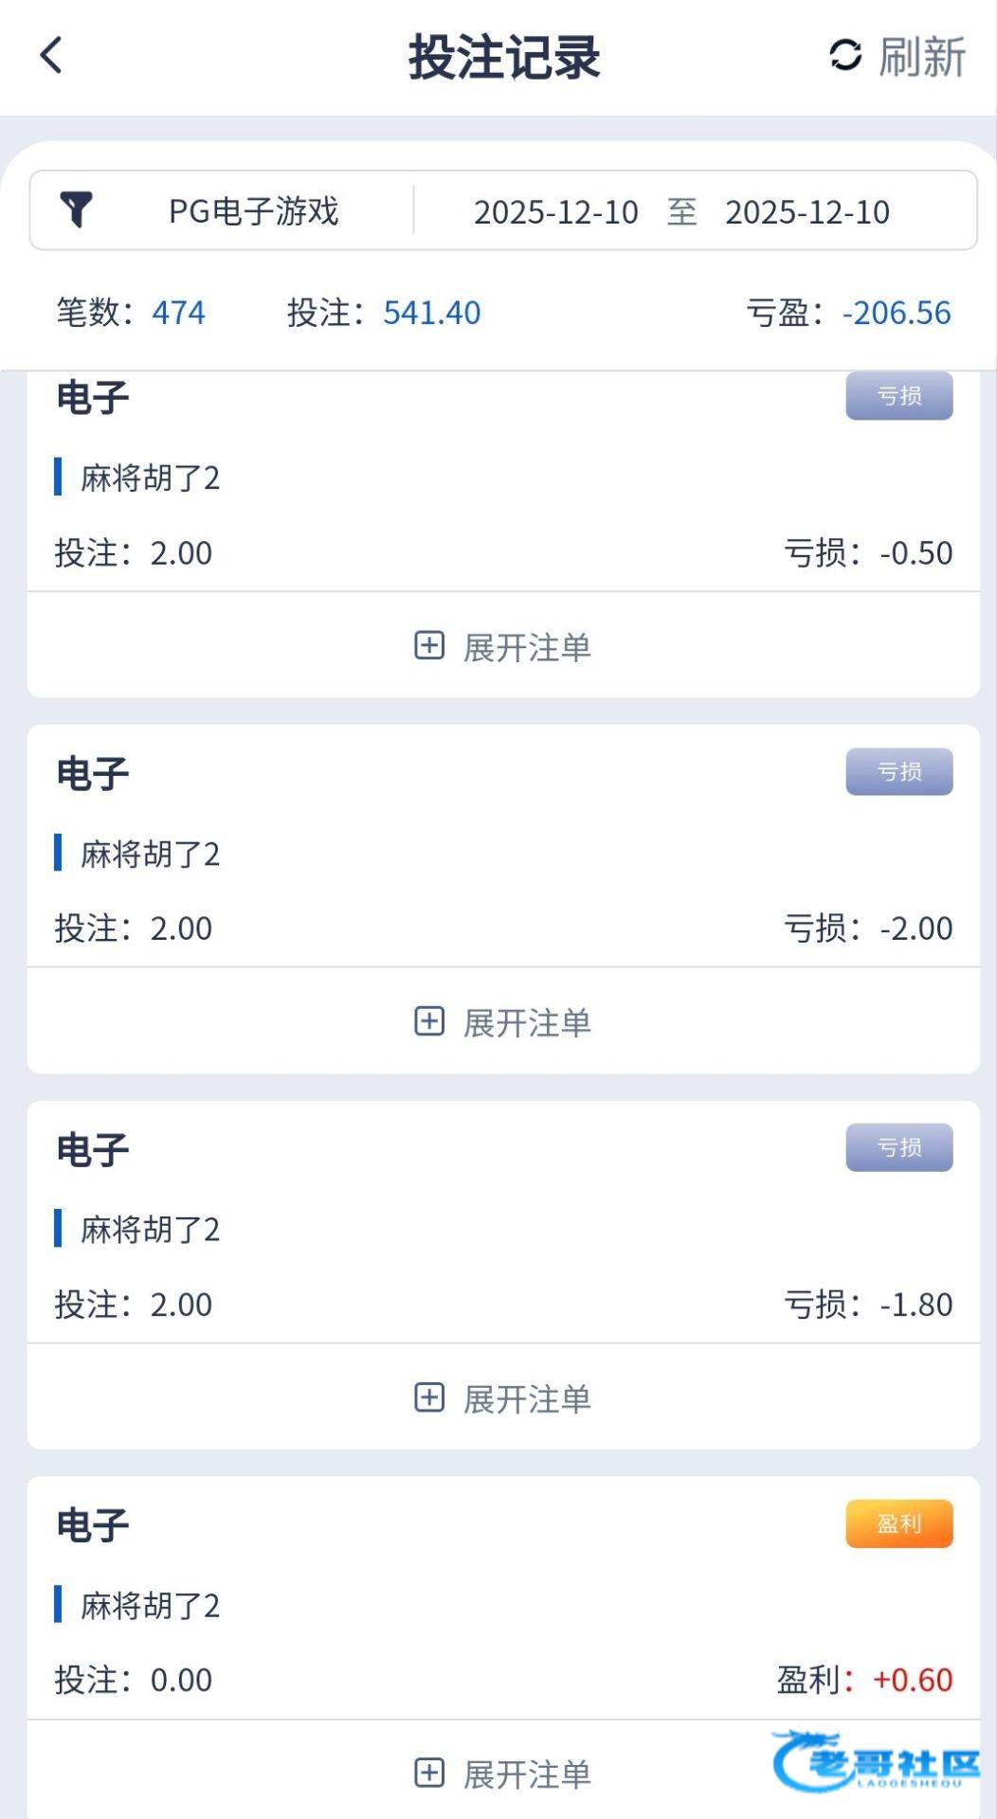
Task: Tap the 麻将胡了2 title with +0.60 profit
Action: (x=150, y=1605)
